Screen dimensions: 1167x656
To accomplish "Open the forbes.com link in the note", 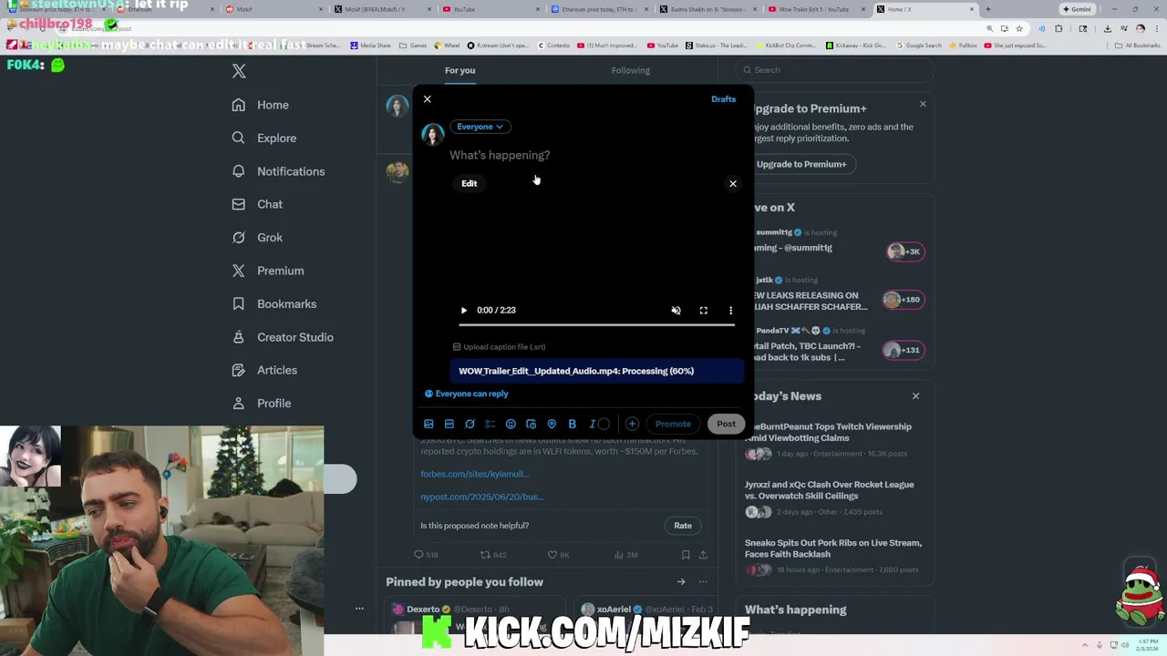I will point(474,474).
